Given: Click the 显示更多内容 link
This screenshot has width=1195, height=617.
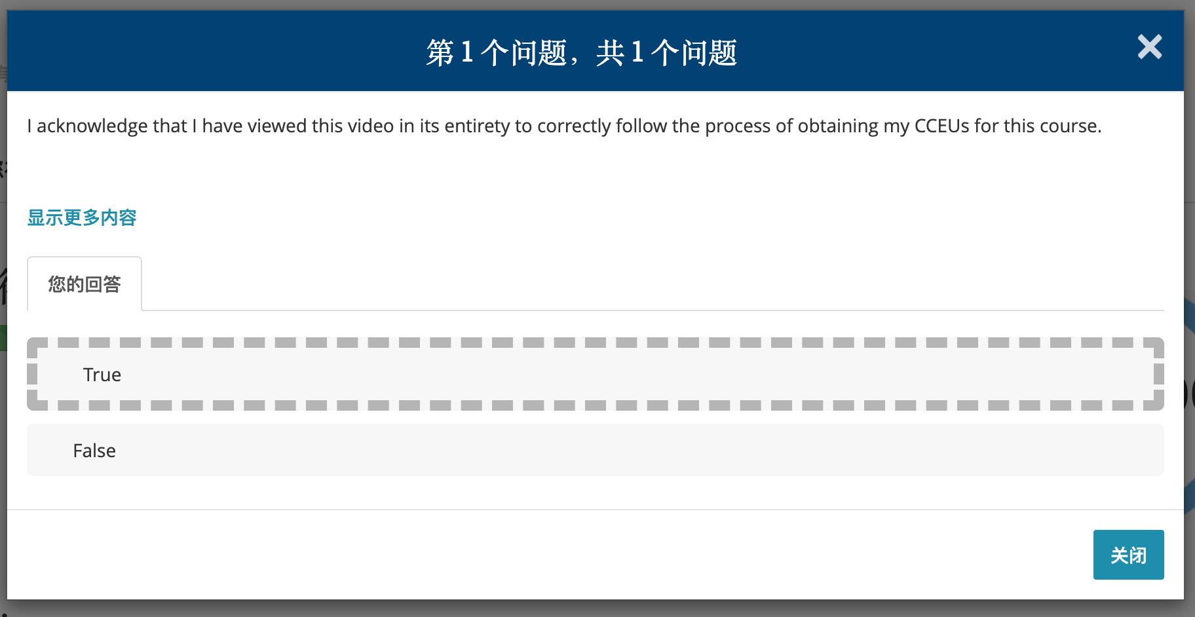Looking at the screenshot, I should 82,217.
